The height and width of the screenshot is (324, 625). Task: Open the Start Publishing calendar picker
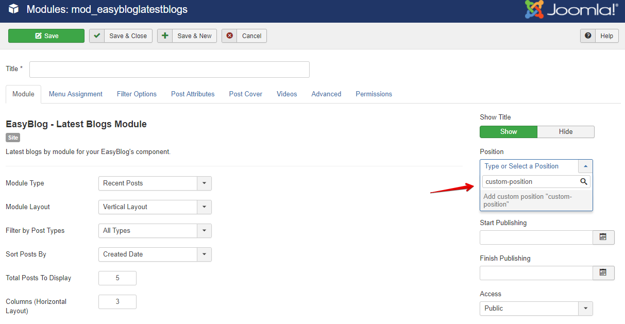pyautogui.click(x=603, y=237)
